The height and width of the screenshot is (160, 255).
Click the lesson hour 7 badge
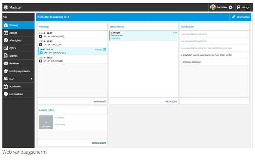(41, 53)
